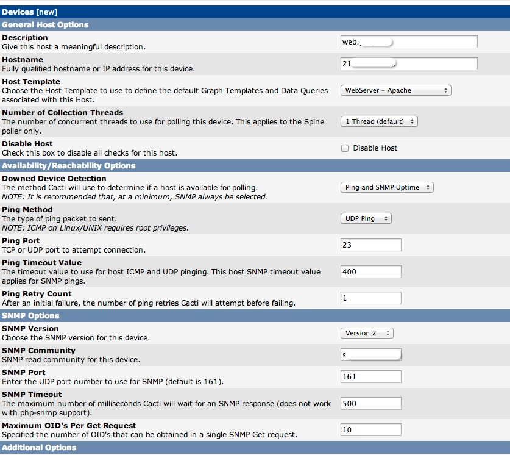Image resolution: width=510 pixels, height=455 pixels.
Task: Click the 'Devices [new]' title text
Action: 30,12
